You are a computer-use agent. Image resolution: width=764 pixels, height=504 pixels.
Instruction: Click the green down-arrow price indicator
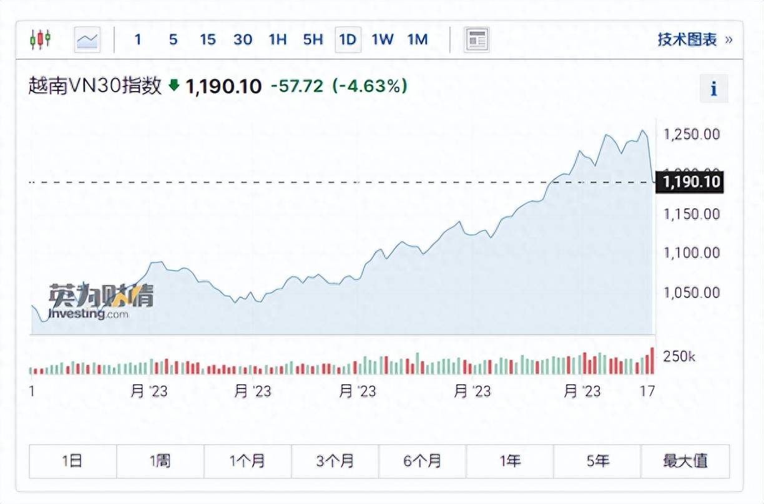tap(174, 85)
